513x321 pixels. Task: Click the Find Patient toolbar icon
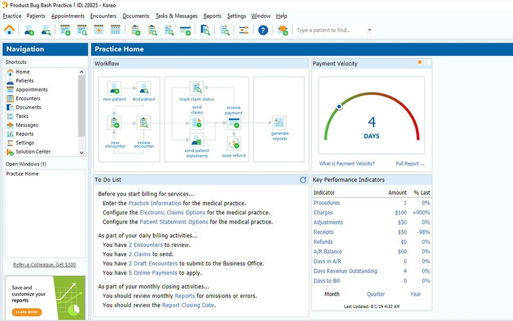coord(45,30)
